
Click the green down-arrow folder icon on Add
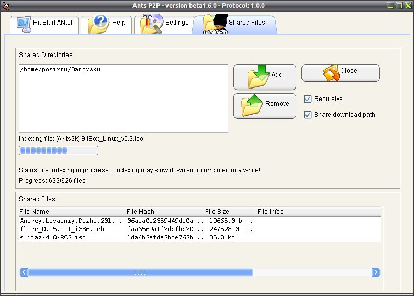point(259,76)
